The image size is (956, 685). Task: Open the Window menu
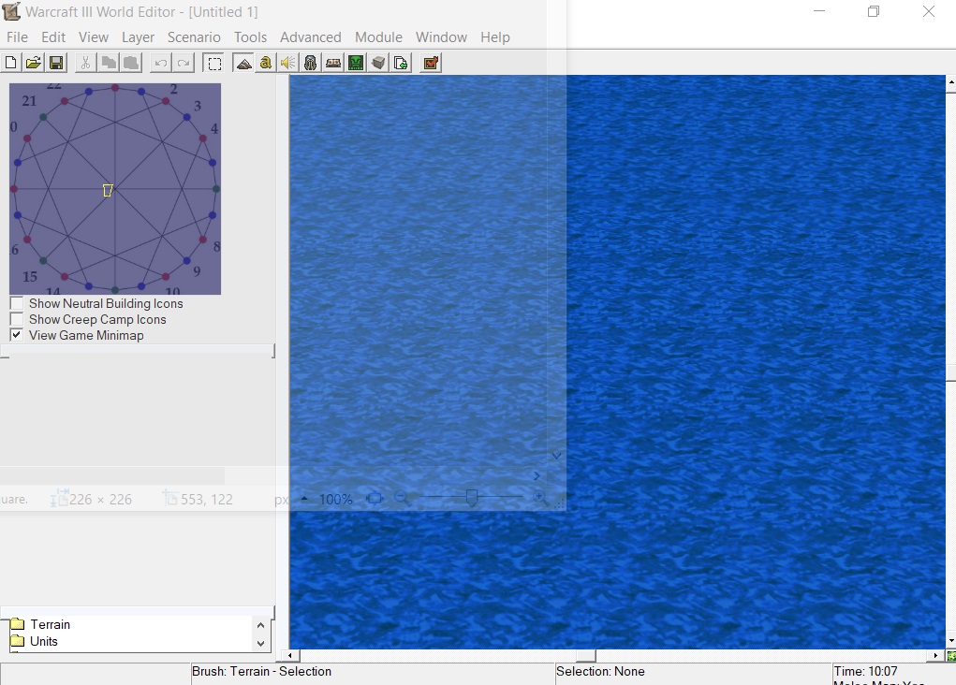click(441, 37)
